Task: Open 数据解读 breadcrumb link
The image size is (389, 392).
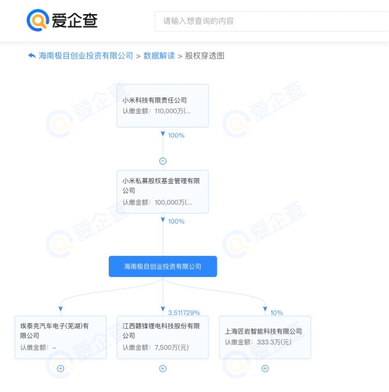Action: pyautogui.click(x=159, y=56)
